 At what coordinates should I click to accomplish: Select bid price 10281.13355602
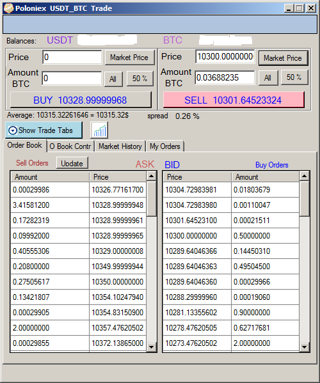(x=197, y=313)
